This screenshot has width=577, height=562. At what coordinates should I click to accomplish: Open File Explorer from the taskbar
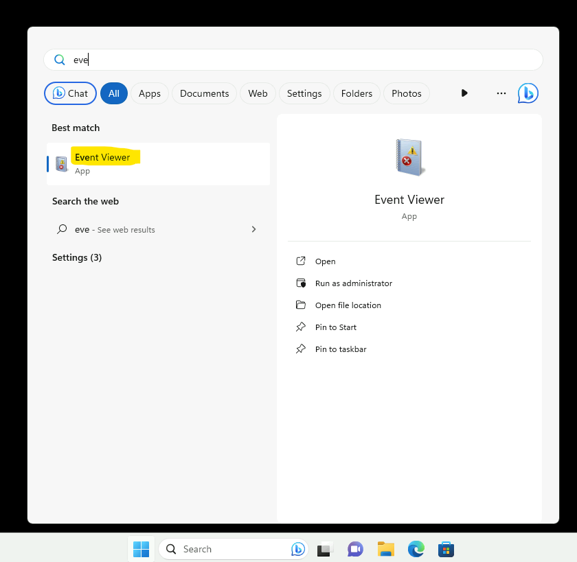(x=385, y=550)
